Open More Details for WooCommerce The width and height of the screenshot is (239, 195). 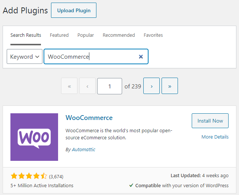coord(215,137)
